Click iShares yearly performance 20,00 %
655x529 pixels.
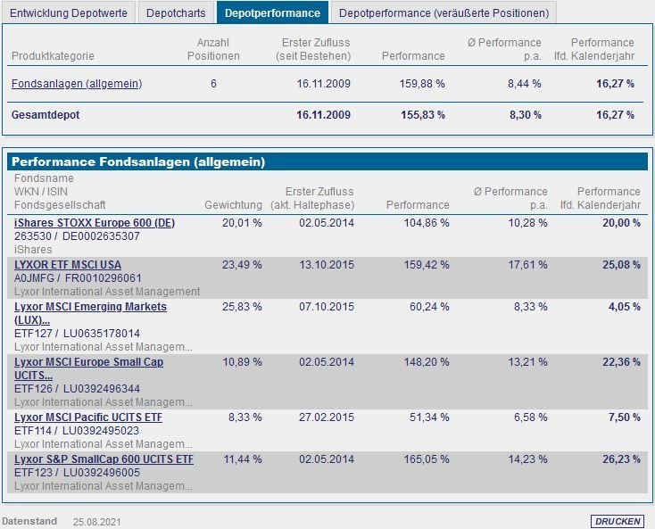(x=621, y=223)
